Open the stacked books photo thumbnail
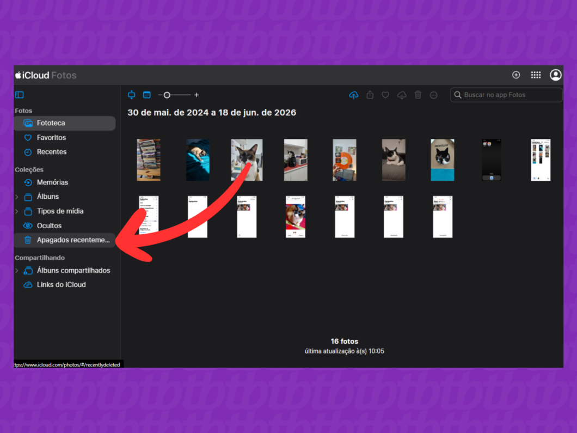 149,160
